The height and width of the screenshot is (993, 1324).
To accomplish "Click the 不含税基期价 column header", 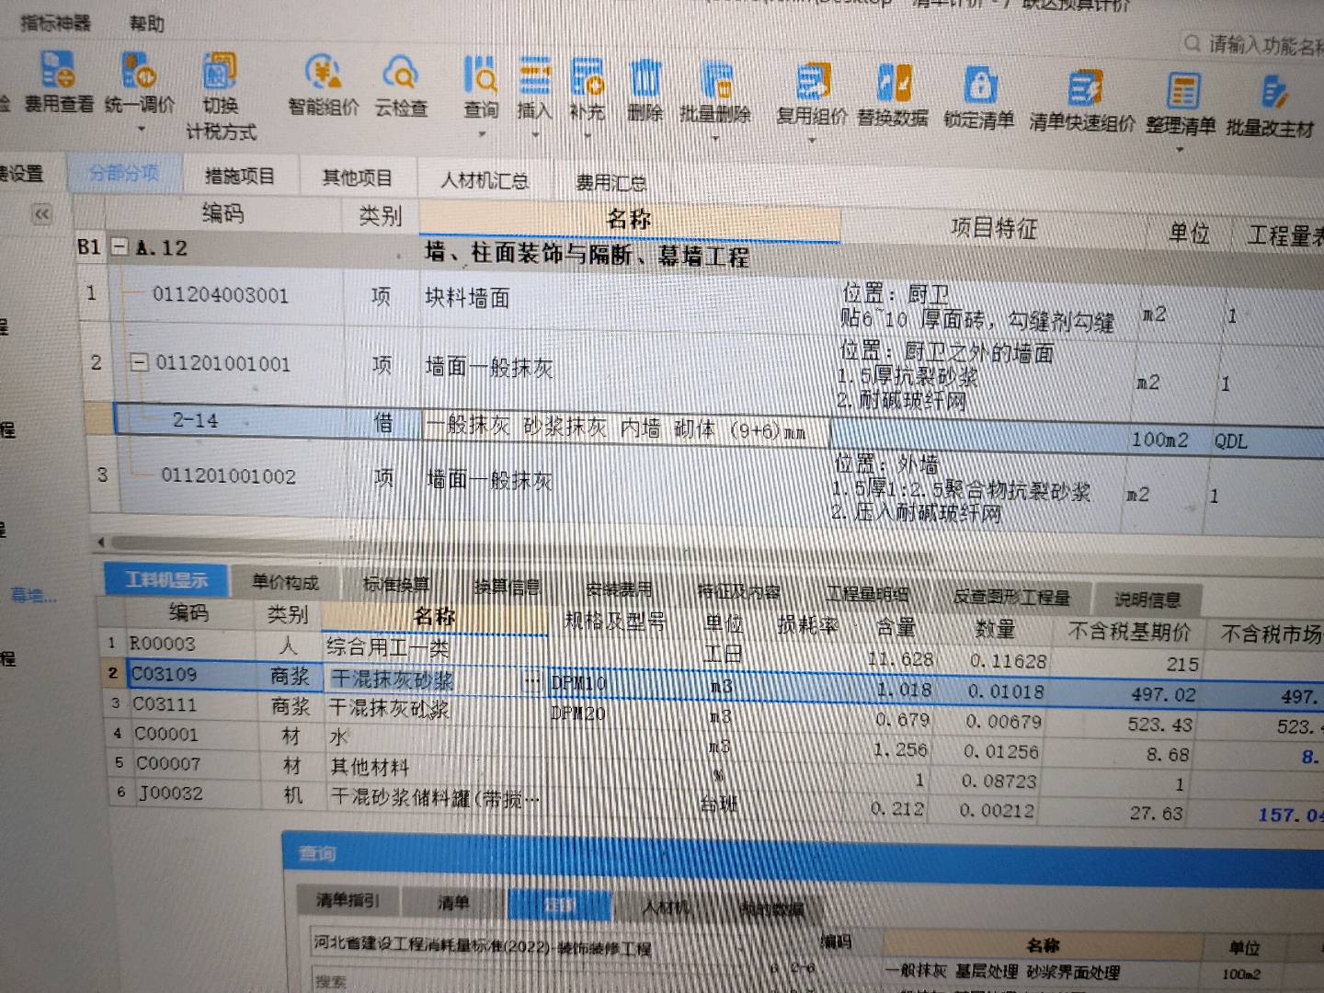I will click(1129, 632).
